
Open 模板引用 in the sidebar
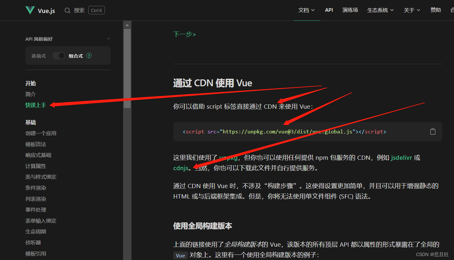(36, 254)
